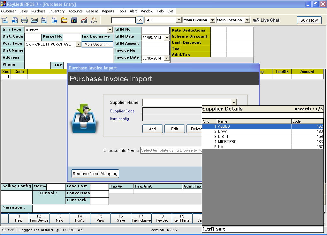The width and height of the screenshot is (327, 235).
Task: Expand the Grn Type dropdown
Action: coord(110,30)
